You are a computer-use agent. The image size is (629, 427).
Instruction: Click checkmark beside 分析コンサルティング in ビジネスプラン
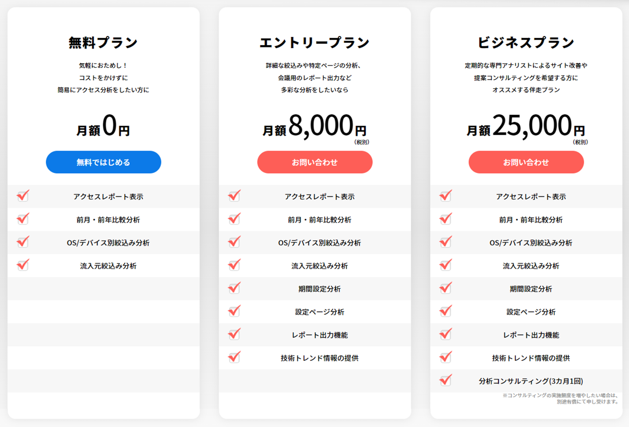click(x=445, y=380)
